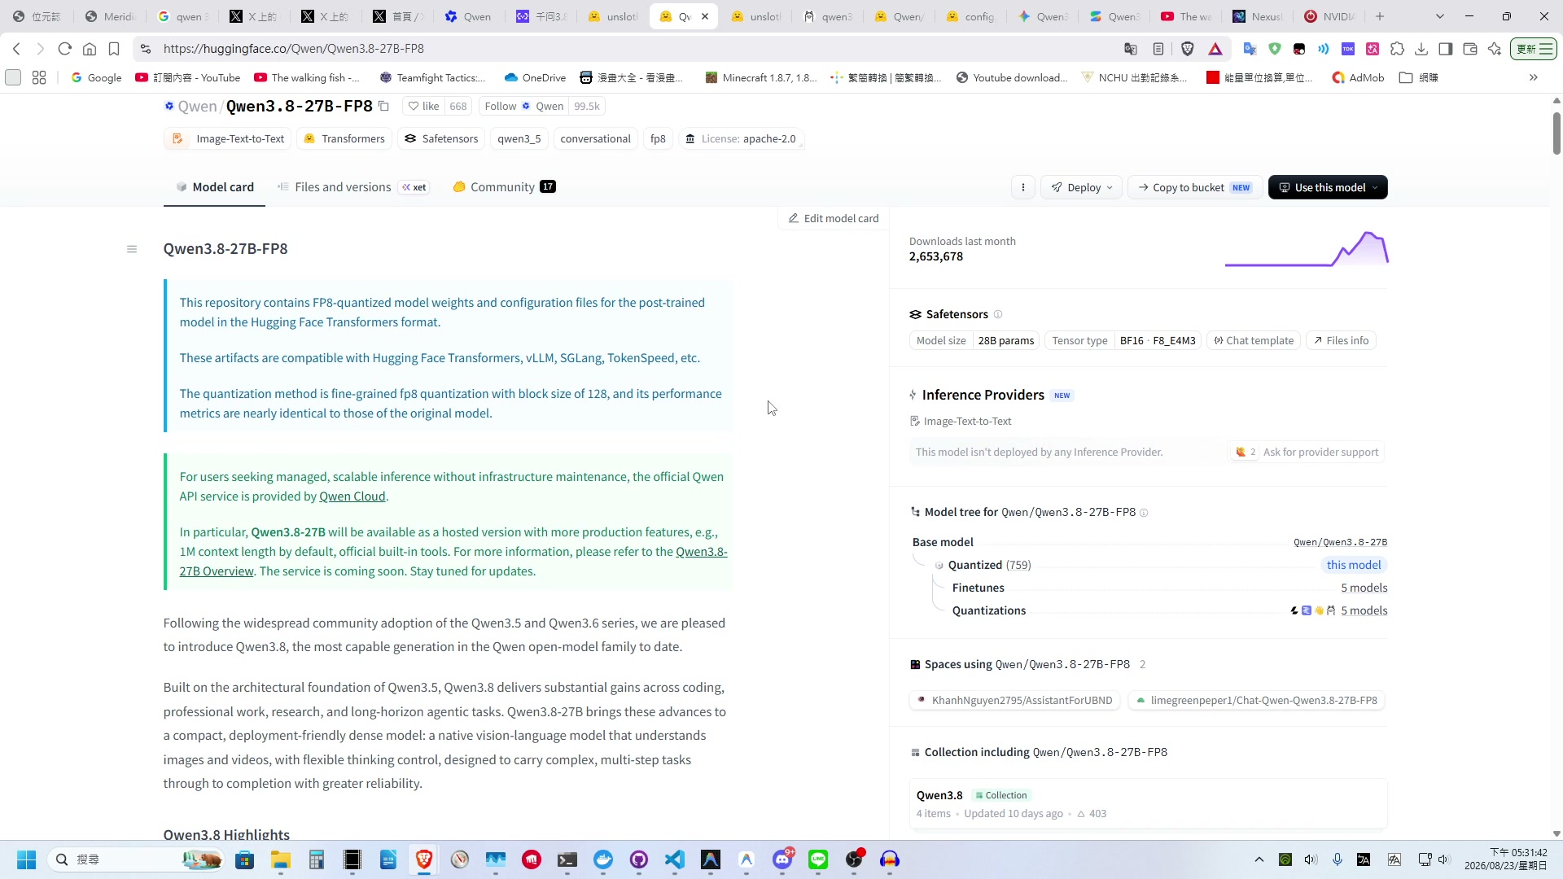
Task: Open the Community tab
Action: [504, 187]
